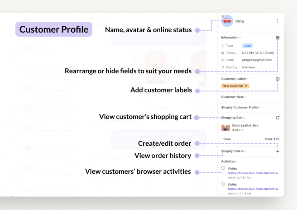Click Pang's red car avatar
This screenshot has width=297, height=210.
point(227,21)
